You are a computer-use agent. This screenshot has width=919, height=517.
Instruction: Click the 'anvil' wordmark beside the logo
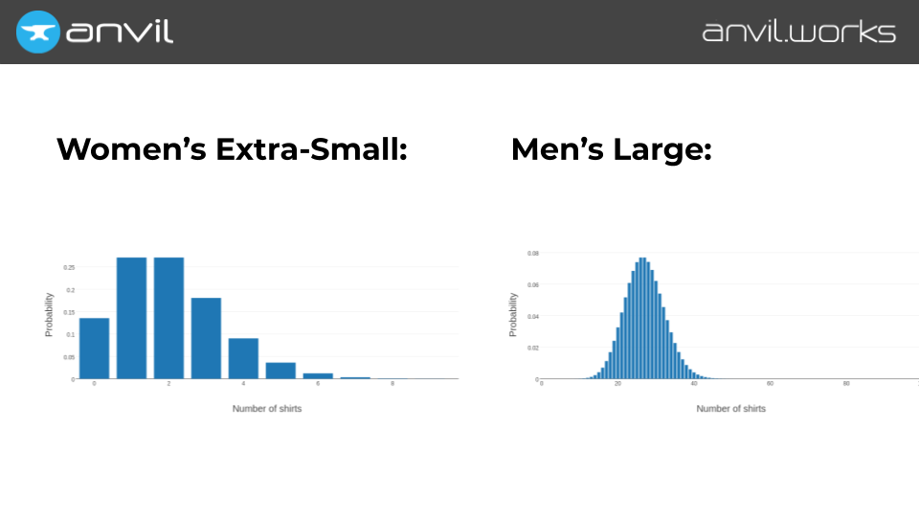click(120, 32)
